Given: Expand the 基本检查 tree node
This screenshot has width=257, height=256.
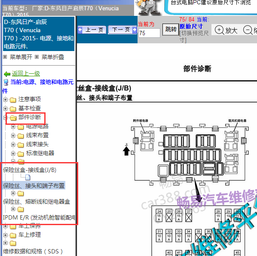Looking at the screenshot, I should point(5,108).
